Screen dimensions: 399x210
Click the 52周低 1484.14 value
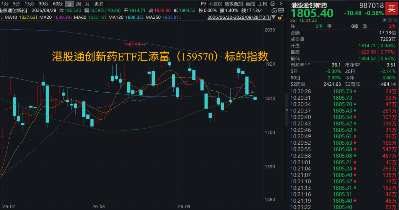(x=387, y=84)
